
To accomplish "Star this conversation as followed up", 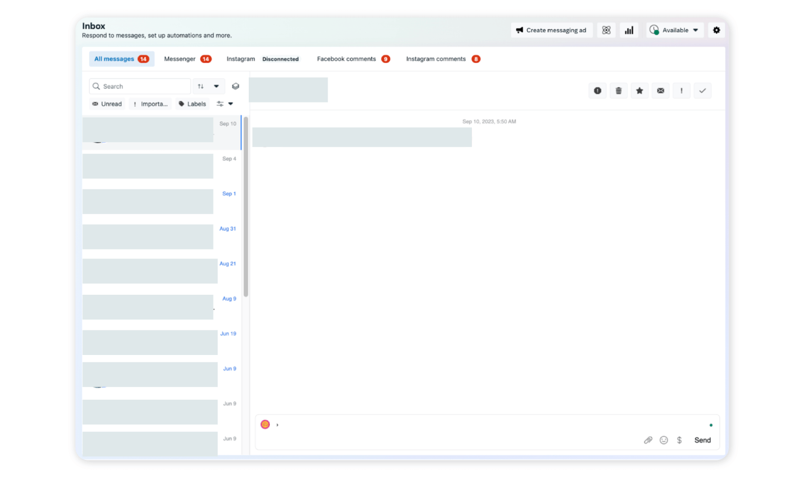I will pos(639,90).
